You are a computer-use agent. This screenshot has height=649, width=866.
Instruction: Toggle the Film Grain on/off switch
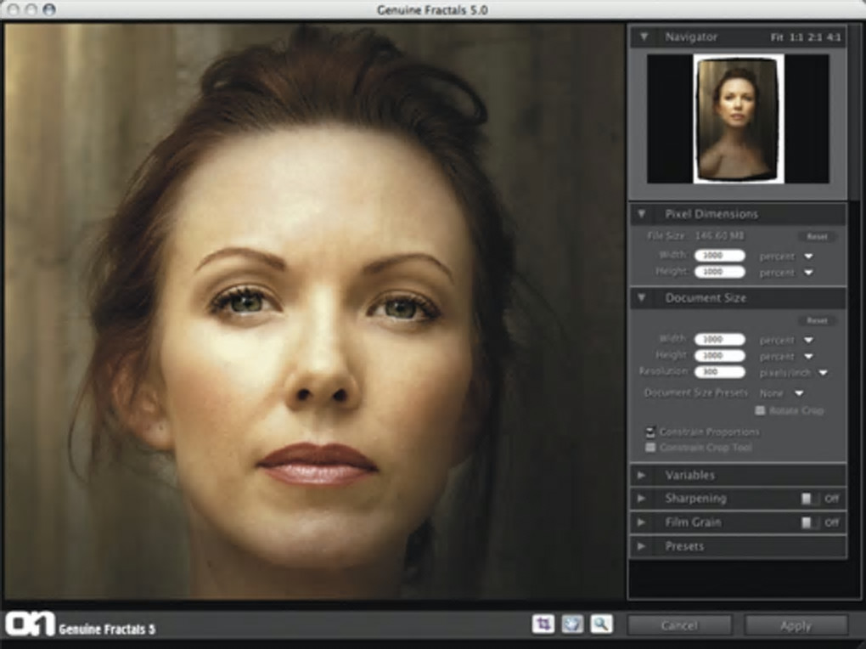[x=809, y=522]
